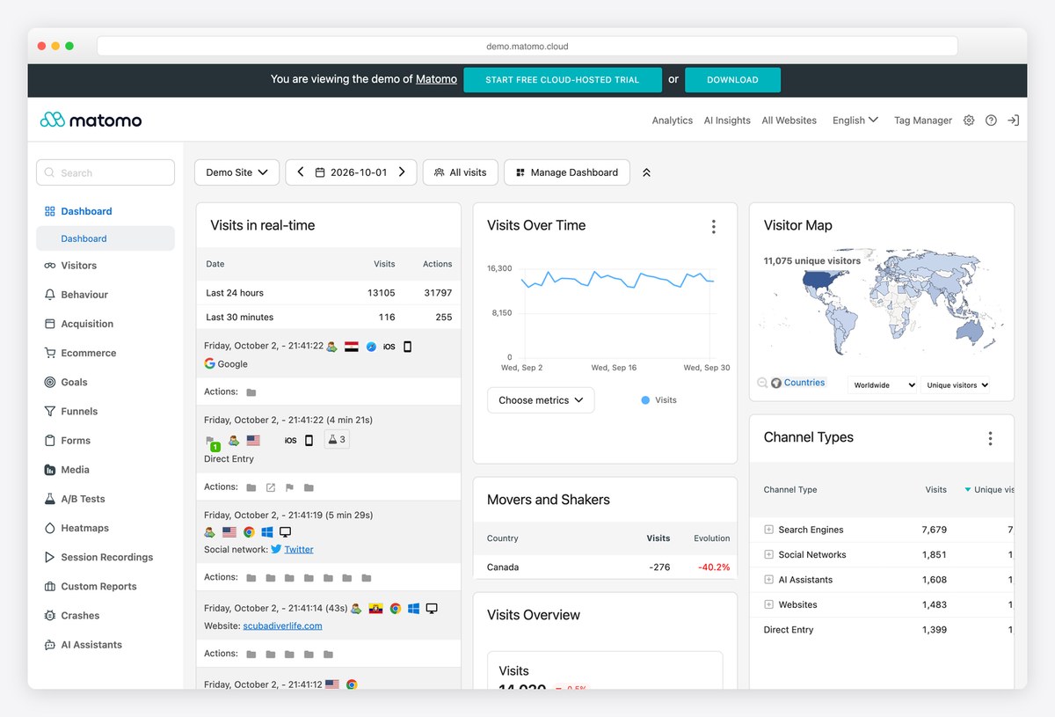Screen dimensions: 1055x717
Task: Click the Manage Dashboard button
Action: click(567, 172)
